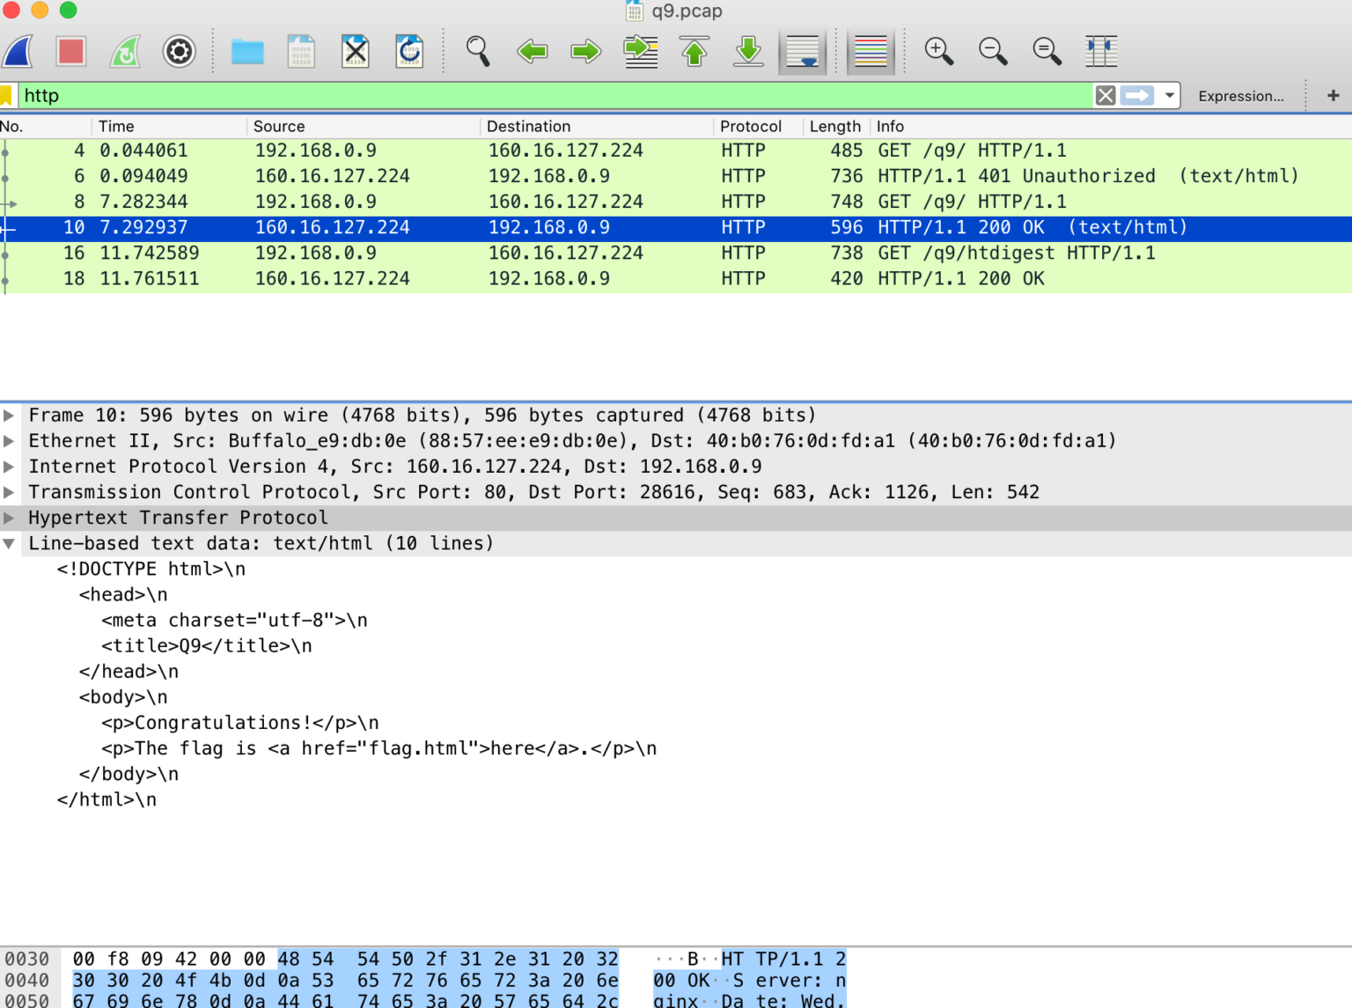Expand the Transmission Control Protocol details

(9, 492)
